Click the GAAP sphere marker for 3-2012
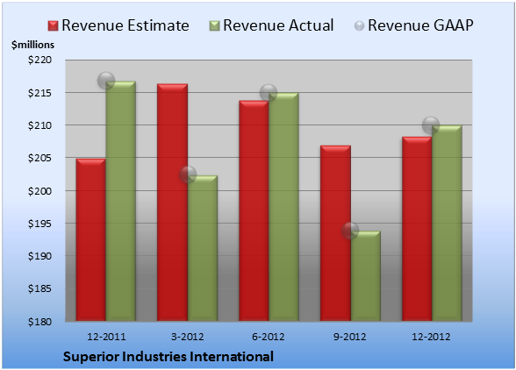The image size is (516, 370). 188,174
